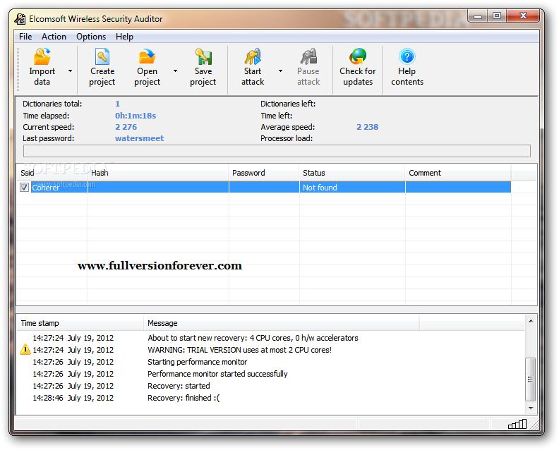The height and width of the screenshot is (450, 559).
Task: Select the Coherer row SSID name
Action: (x=46, y=188)
